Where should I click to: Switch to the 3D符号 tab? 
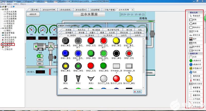pos(138,36)
